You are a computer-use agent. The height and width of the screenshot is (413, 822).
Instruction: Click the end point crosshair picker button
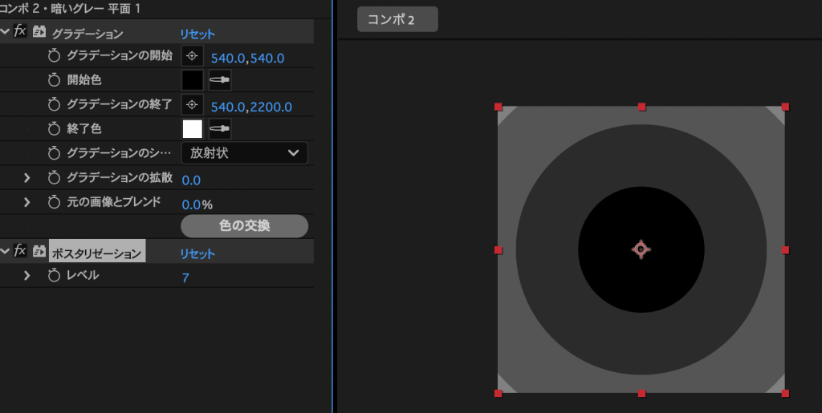192,105
